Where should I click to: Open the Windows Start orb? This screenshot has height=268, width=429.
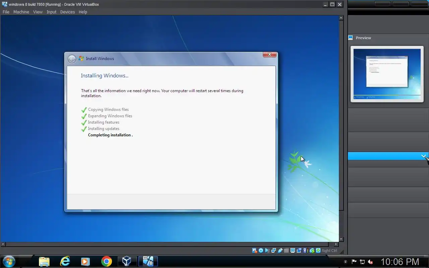(9, 261)
